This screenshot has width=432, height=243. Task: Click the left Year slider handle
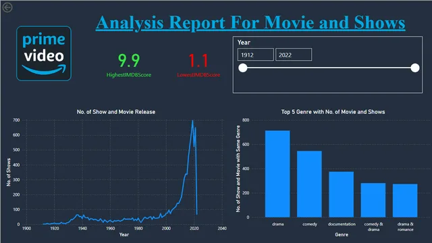(x=243, y=67)
